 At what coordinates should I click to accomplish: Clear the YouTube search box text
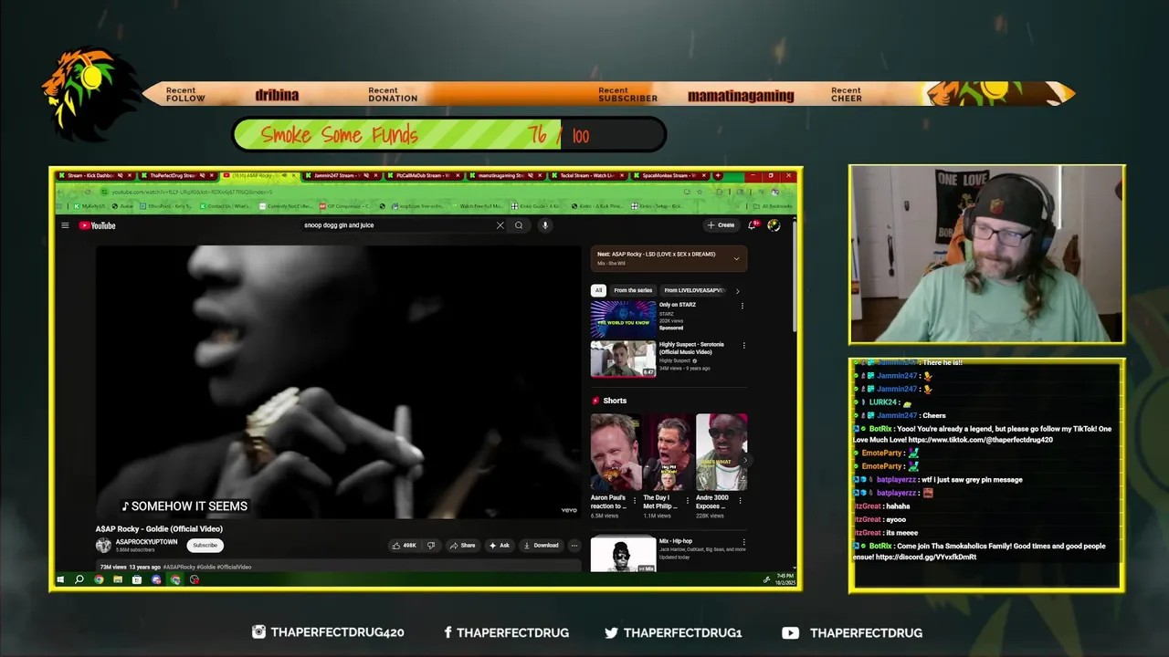click(500, 225)
